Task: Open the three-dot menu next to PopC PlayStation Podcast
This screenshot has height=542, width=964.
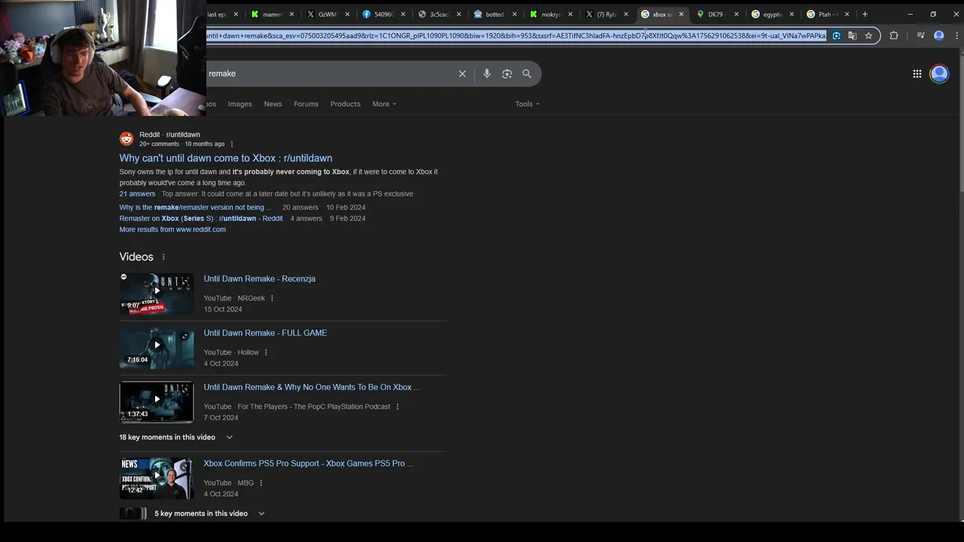Action: pos(398,406)
